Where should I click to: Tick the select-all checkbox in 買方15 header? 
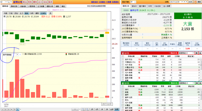[123, 56]
